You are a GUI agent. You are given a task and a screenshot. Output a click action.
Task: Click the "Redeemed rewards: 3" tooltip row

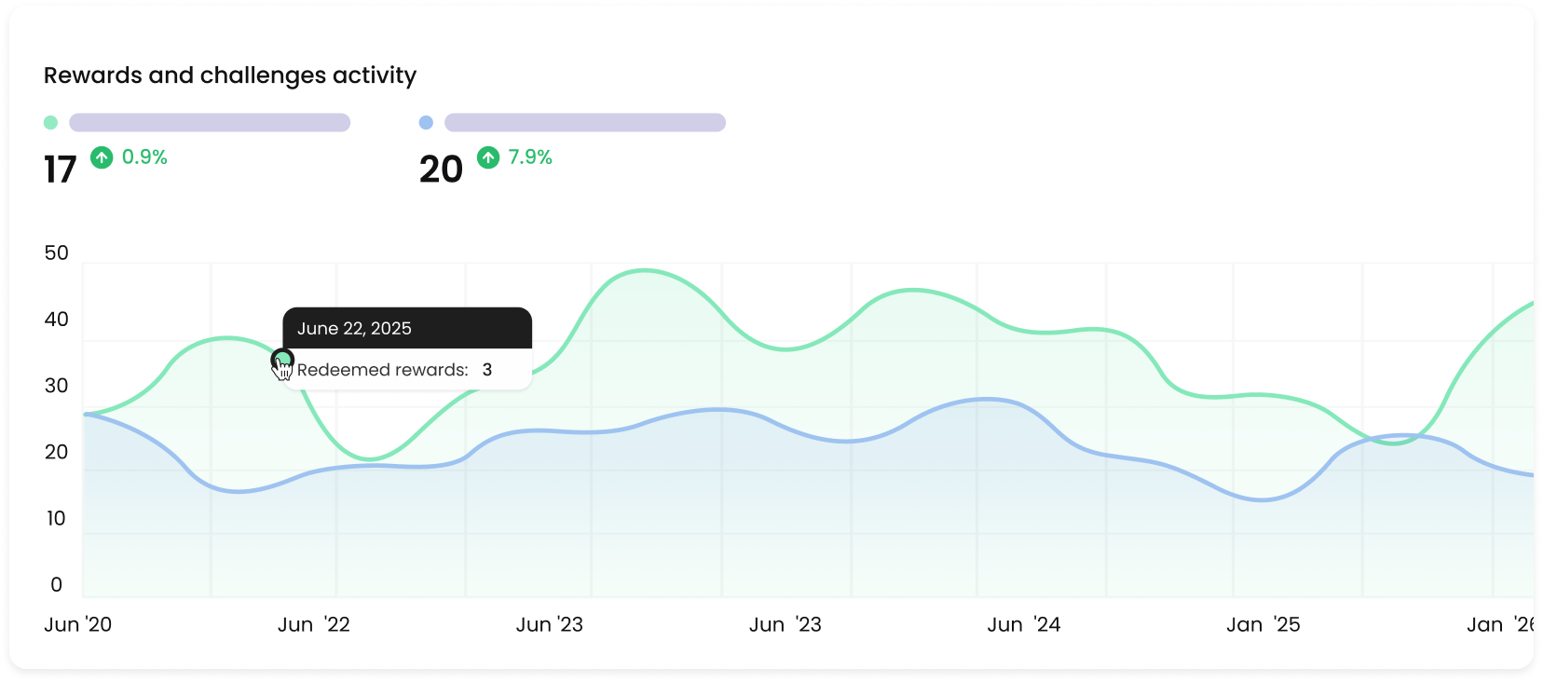pyautogui.click(x=394, y=370)
